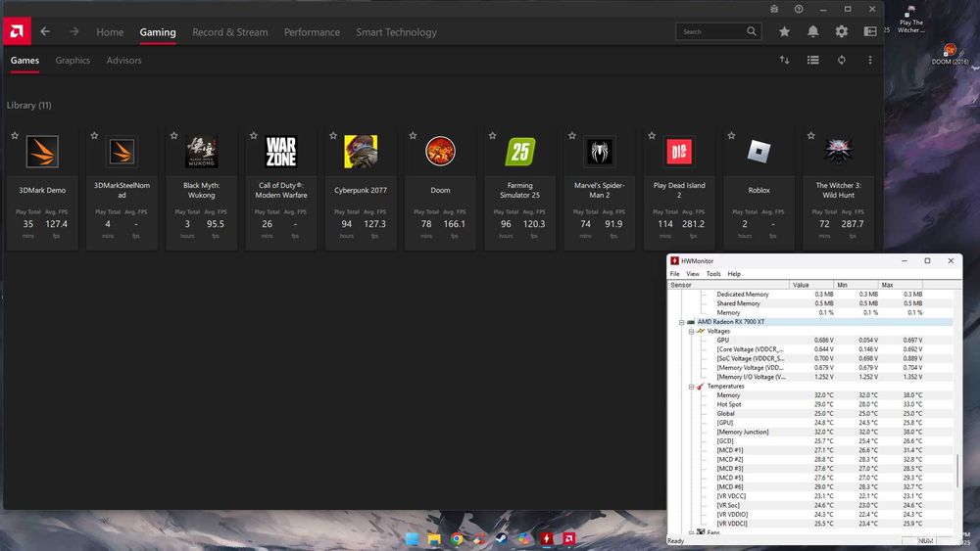The width and height of the screenshot is (980, 551).
Task: Open the notifications bell icon
Action: 812,31
